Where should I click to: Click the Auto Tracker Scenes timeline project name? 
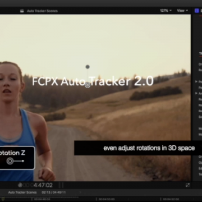[22, 192]
